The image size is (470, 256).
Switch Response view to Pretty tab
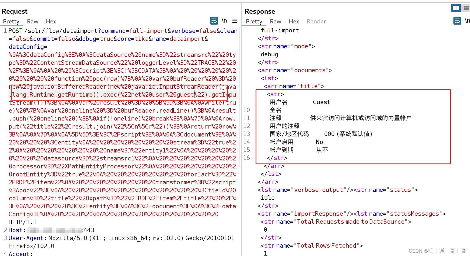click(254, 21)
